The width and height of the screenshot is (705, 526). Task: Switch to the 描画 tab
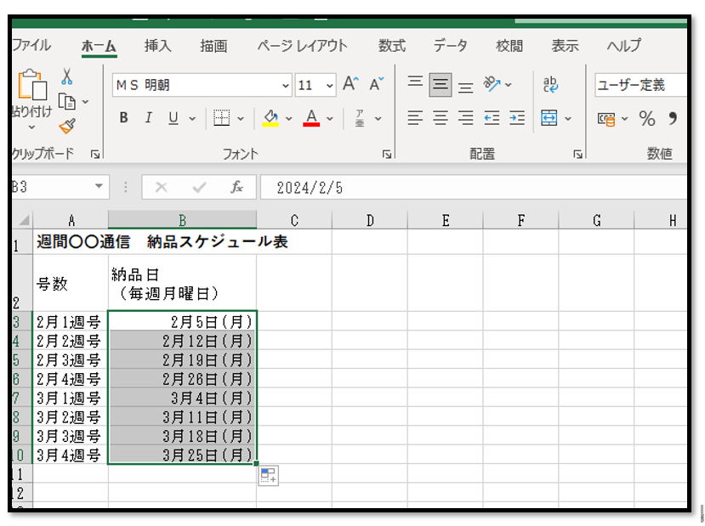pos(213,45)
